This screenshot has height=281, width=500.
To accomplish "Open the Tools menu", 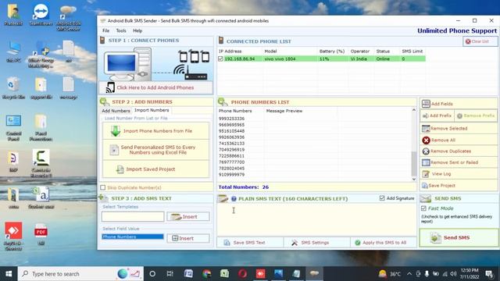I will [121, 30].
